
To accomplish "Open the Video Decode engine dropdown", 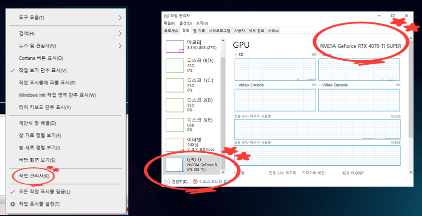I will [320, 85].
